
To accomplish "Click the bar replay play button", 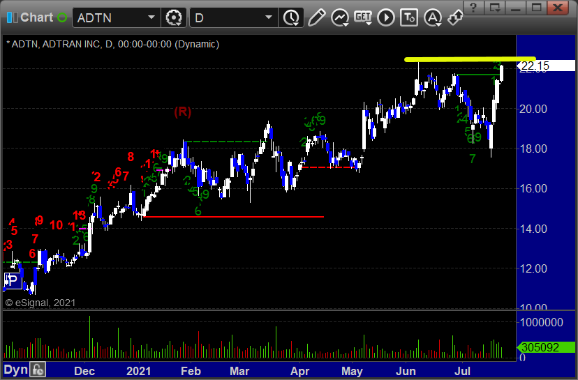I will tap(386, 17).
